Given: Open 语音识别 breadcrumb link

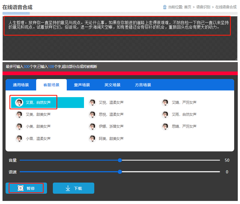Looking at the screenshot, I should [x=203, y=7].
